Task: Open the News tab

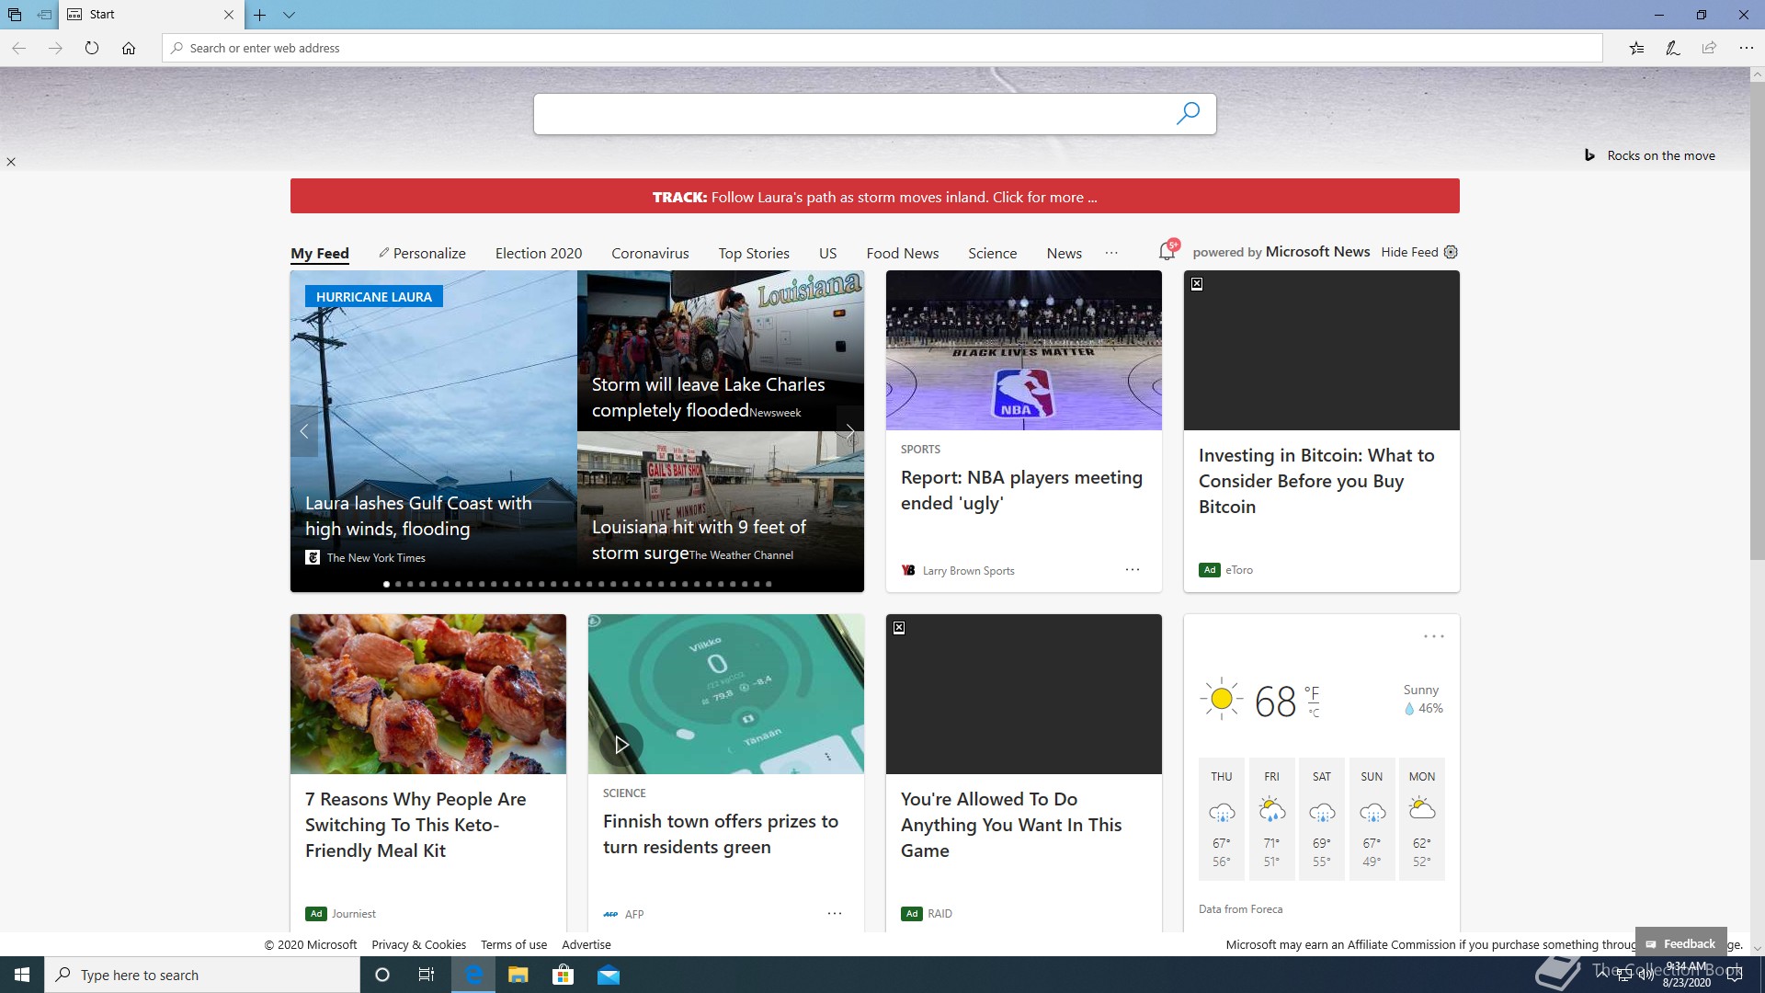Action: pos(1065,253)
